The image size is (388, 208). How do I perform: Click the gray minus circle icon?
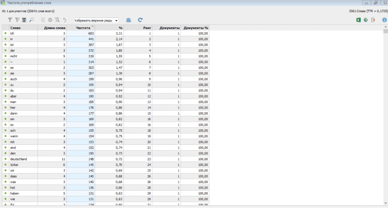pyautogui.click(x=50, y=20)
